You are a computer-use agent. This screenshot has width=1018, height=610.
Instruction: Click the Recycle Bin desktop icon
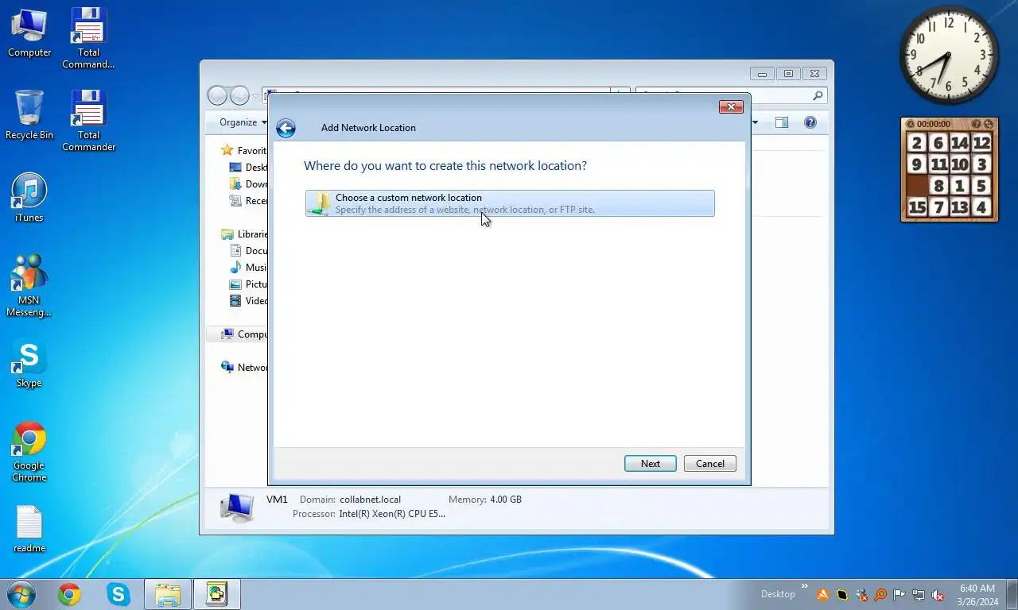coord(29,115)
